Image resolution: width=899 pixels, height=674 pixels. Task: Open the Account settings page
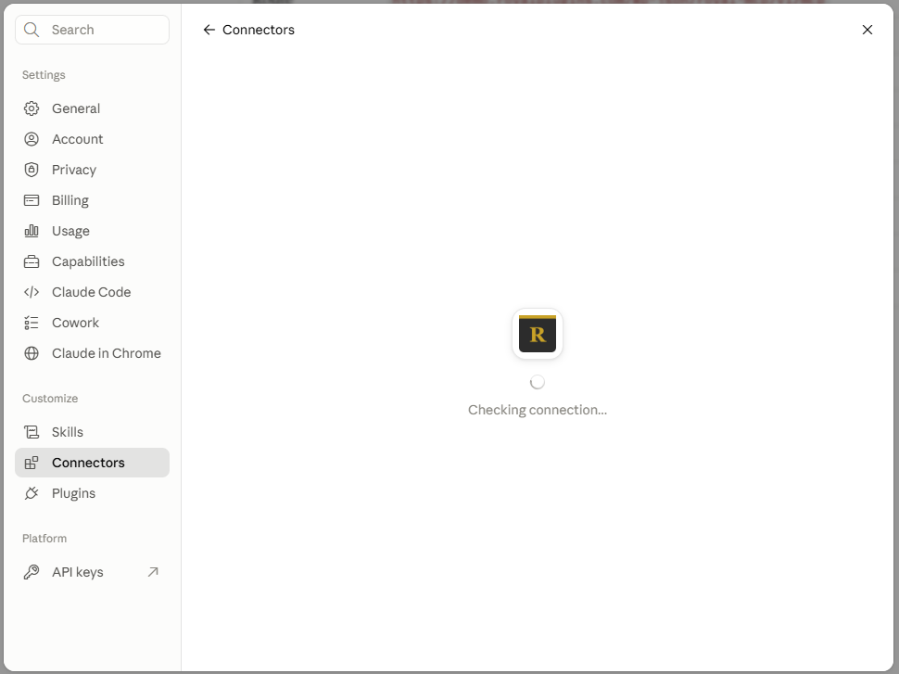[x=93, y=139]
